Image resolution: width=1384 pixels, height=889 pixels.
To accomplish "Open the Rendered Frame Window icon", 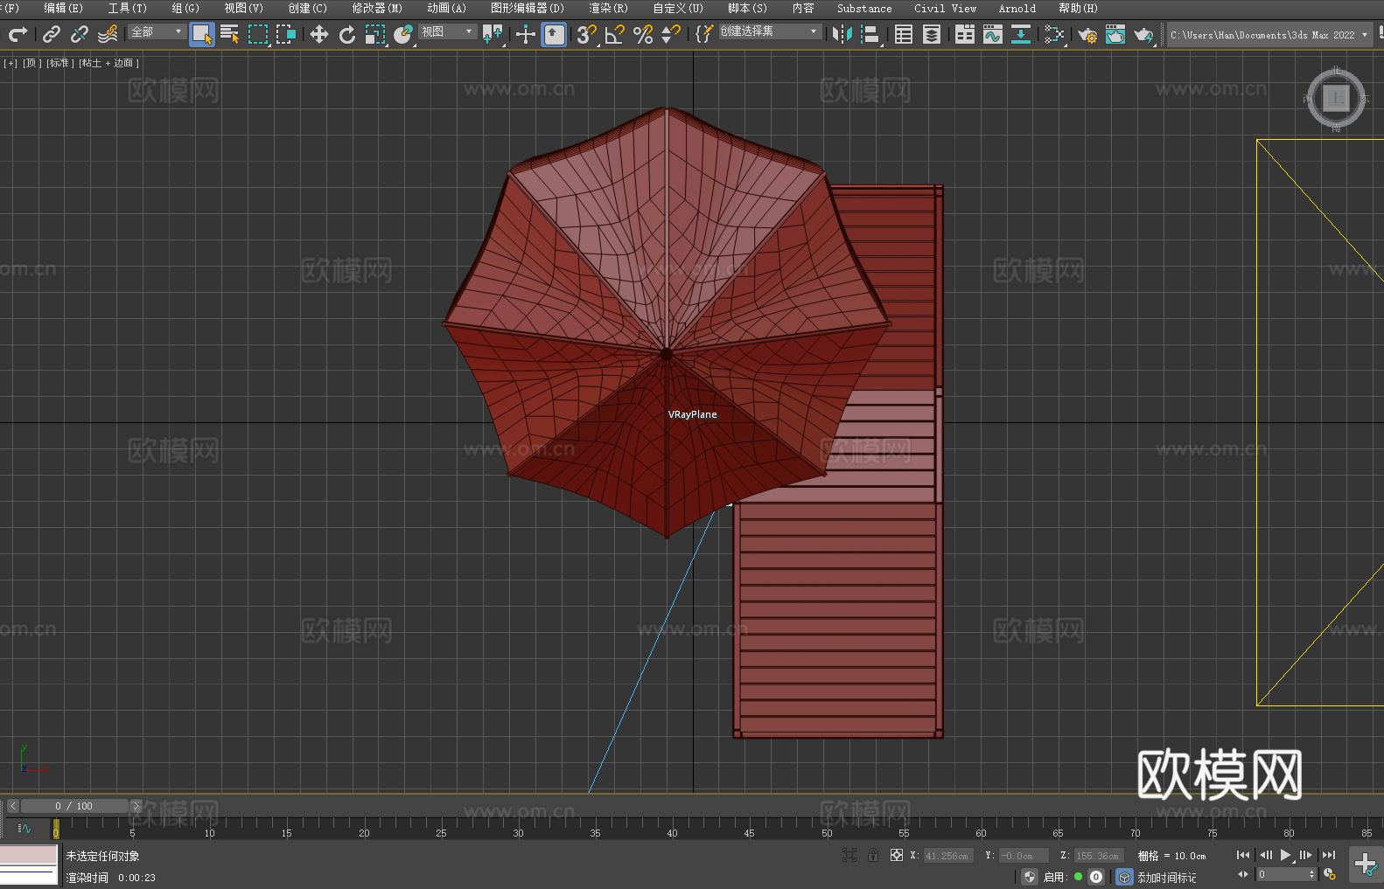I will [1115, 34].
